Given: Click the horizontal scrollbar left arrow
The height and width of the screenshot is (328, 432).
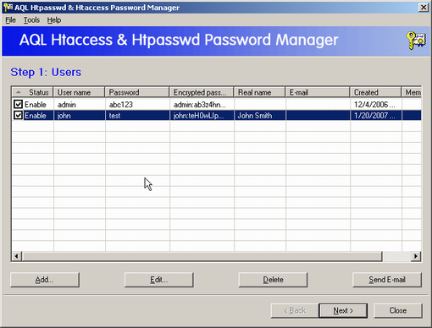Looking at the screenshot, I should [16, 256].
